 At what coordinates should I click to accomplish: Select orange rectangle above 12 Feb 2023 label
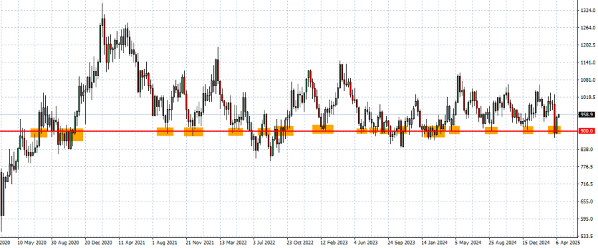click(323, 129)
